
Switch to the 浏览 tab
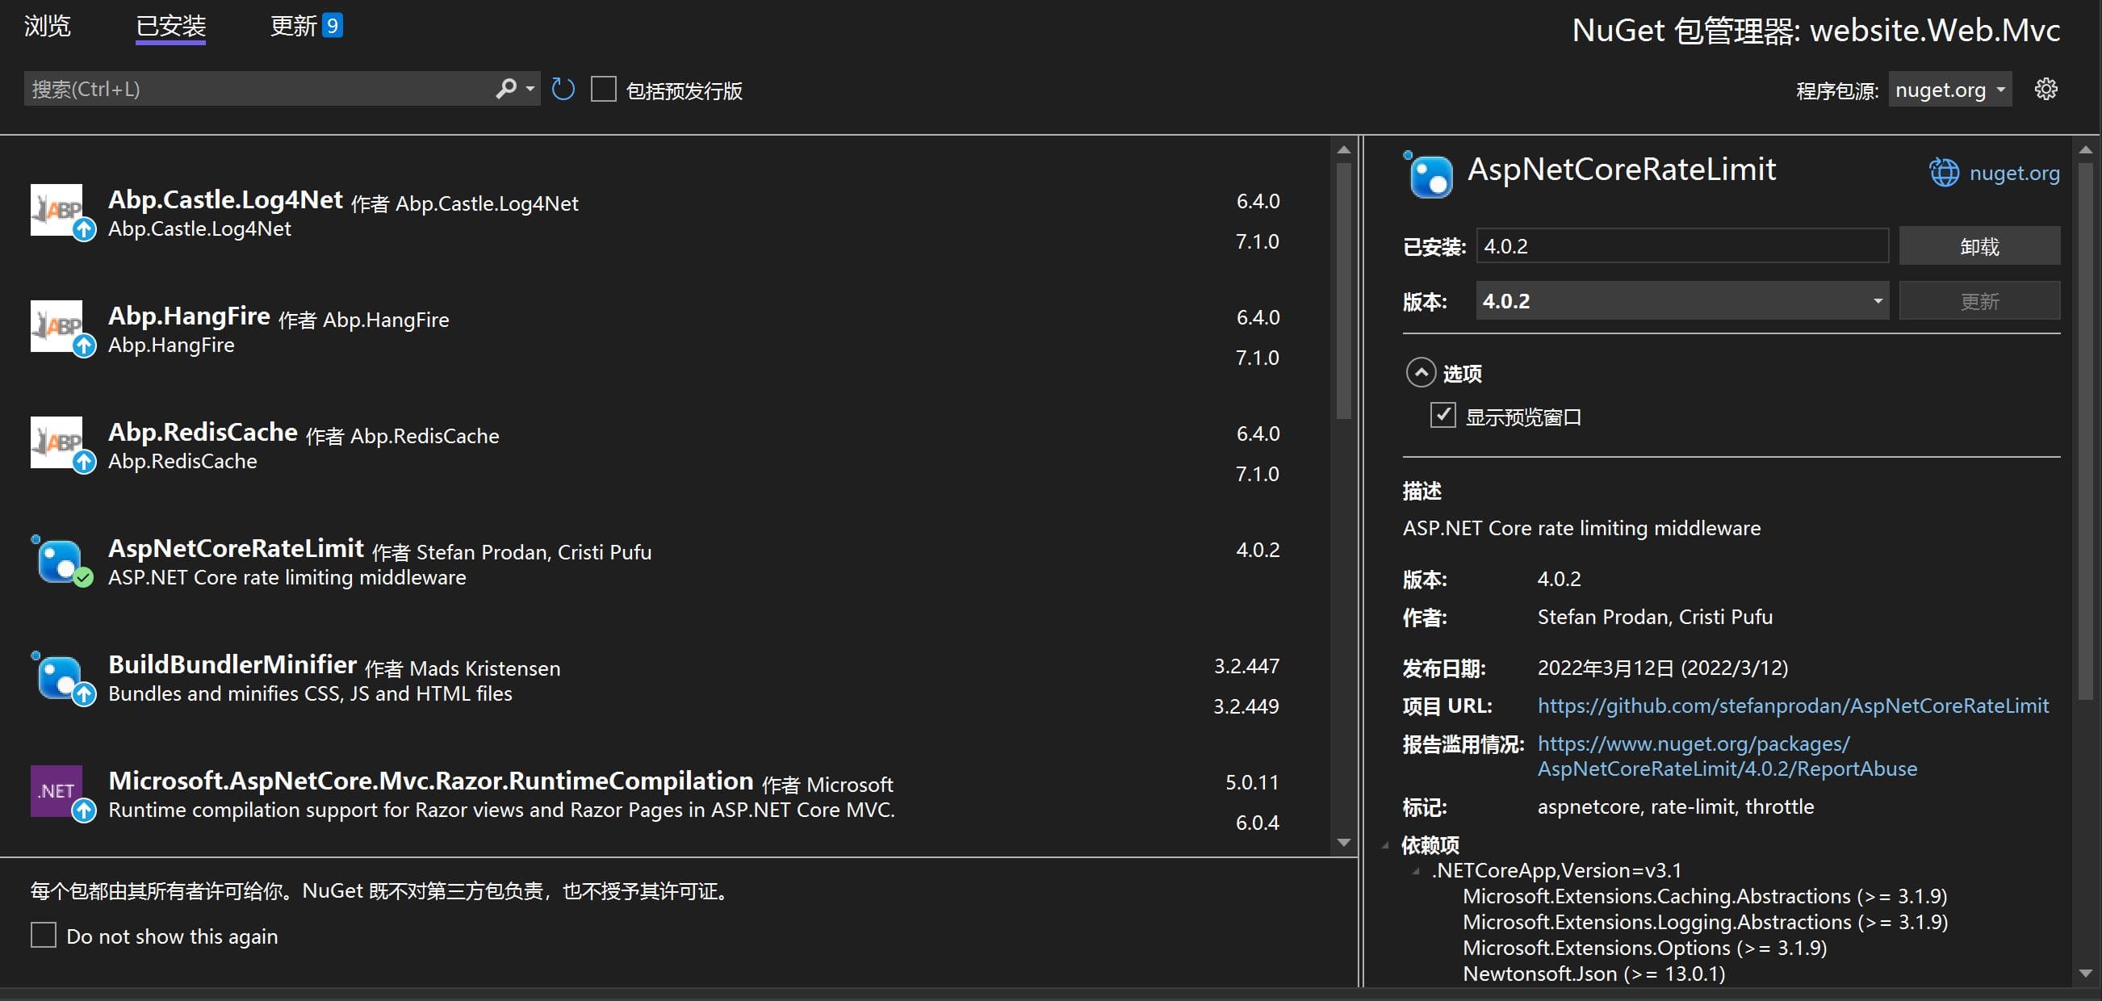[48, 26]
